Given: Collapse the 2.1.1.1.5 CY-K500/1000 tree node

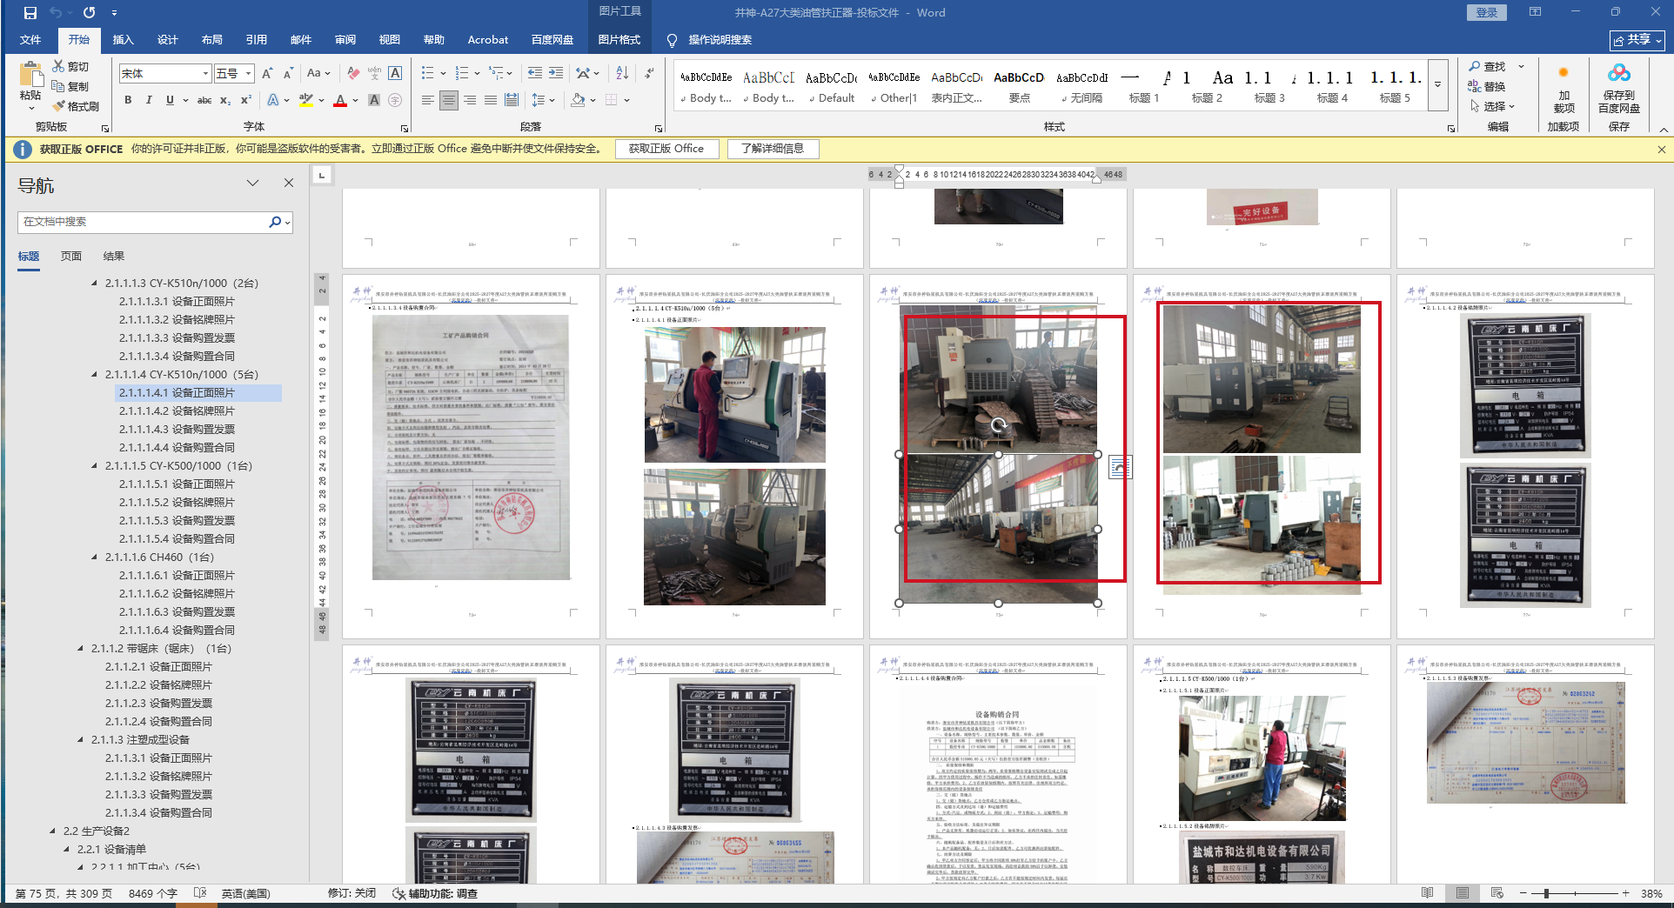Looking at the screenshot, I should click(95, 466).
